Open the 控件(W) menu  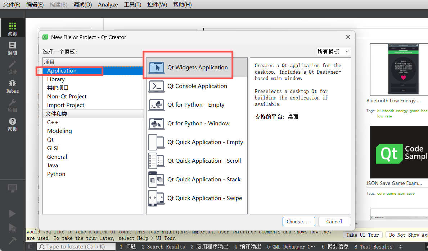(157, 5)
